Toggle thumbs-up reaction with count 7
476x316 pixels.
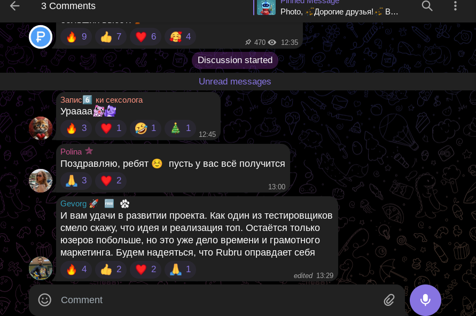111,37
